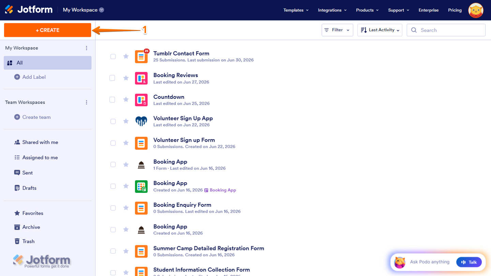Check the Countdown checkbox
491x276 pixels.
point(112,99)
